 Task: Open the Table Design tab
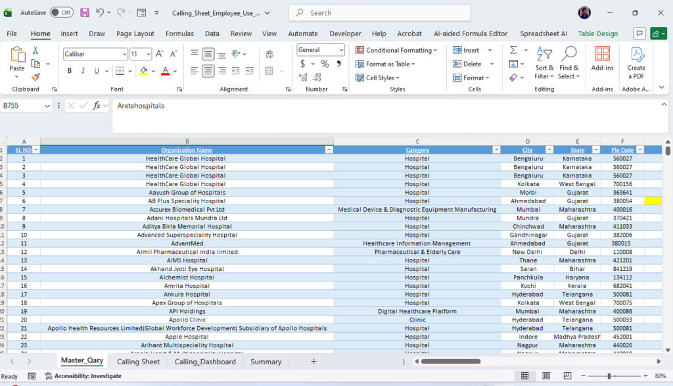pyautogui.click(x=598, y=34)
